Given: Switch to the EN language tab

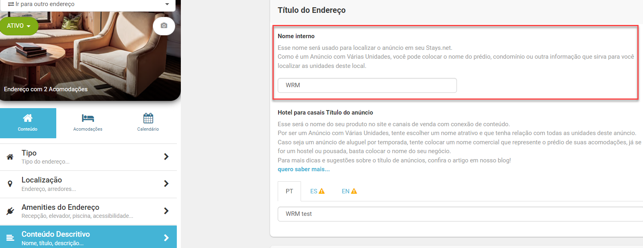Looking at the screenshot, I should pos(349,191).
